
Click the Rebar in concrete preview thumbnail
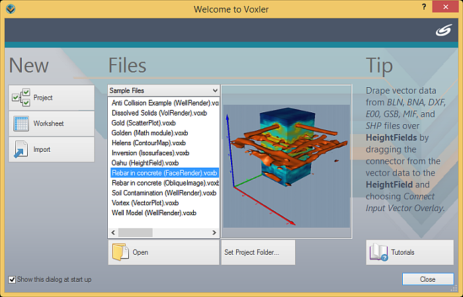pos(286,166)
